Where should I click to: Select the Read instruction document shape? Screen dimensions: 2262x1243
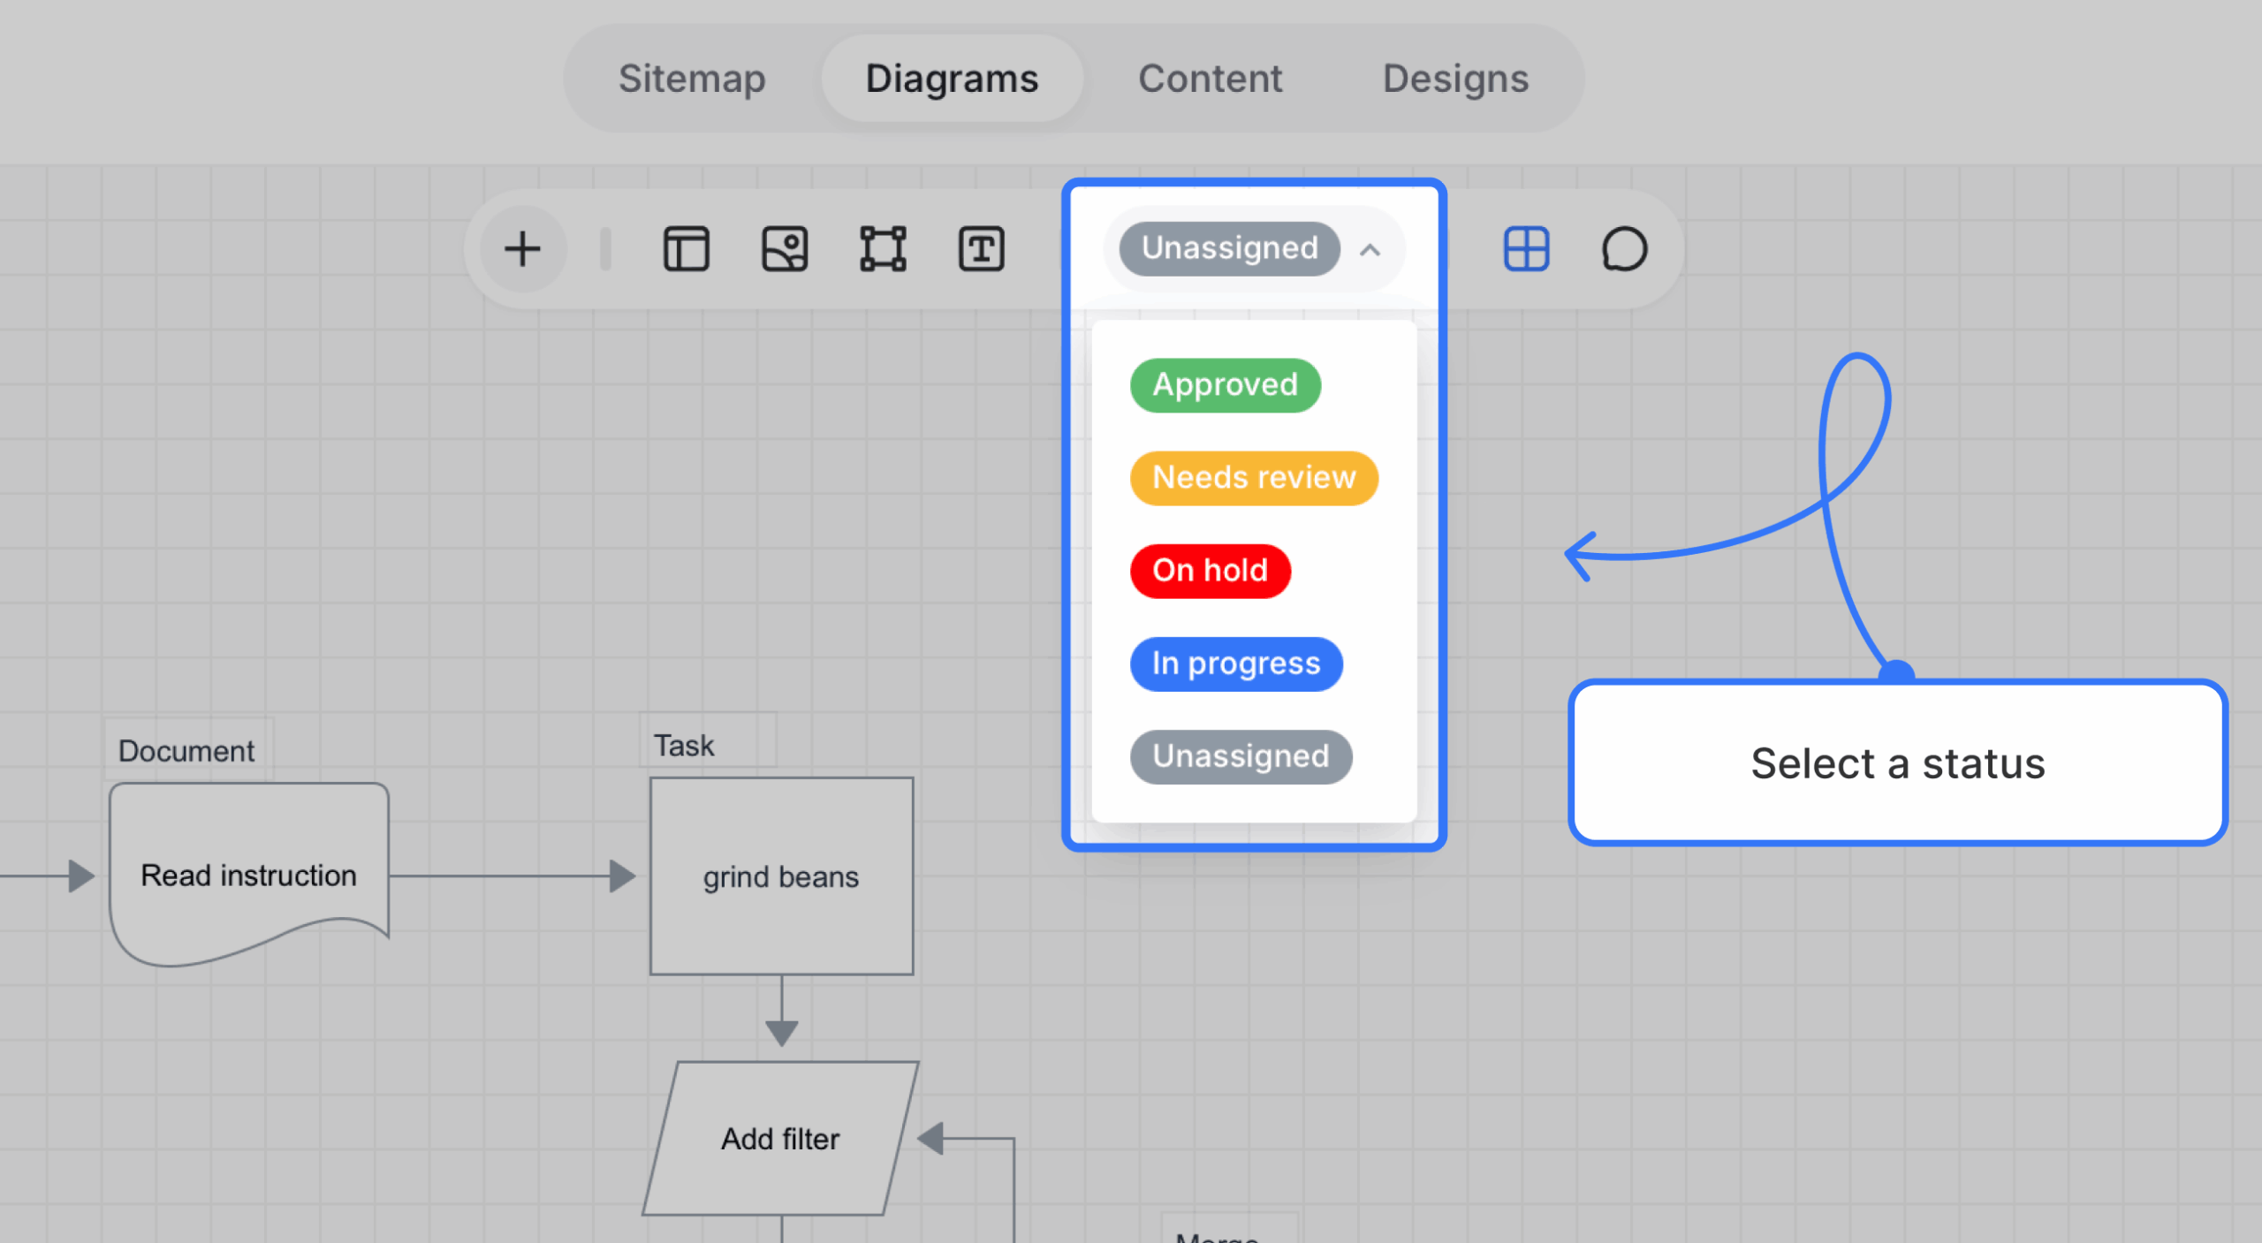(249, 875)
